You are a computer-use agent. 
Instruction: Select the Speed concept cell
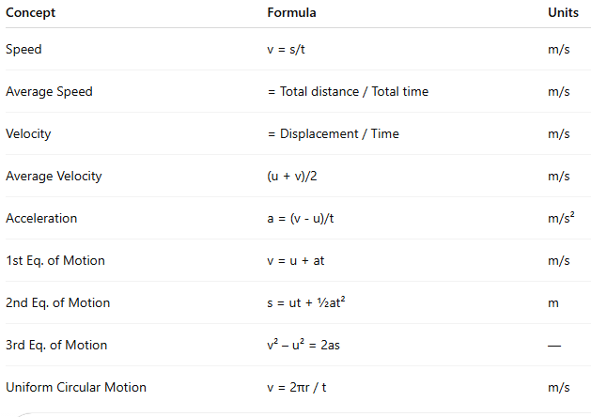point(23,49)
